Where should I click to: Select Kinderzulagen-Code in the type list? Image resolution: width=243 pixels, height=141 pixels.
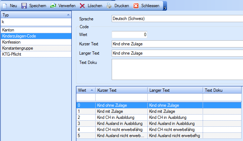pyautogui.click(x=36, y=36)
